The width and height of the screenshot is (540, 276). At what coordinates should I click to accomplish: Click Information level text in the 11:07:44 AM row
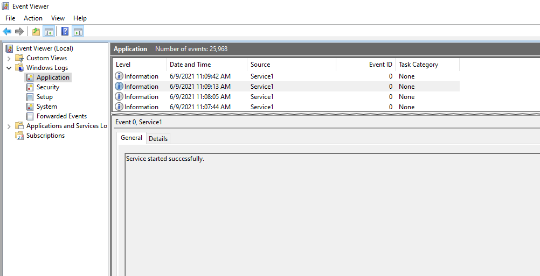point(142,107)
